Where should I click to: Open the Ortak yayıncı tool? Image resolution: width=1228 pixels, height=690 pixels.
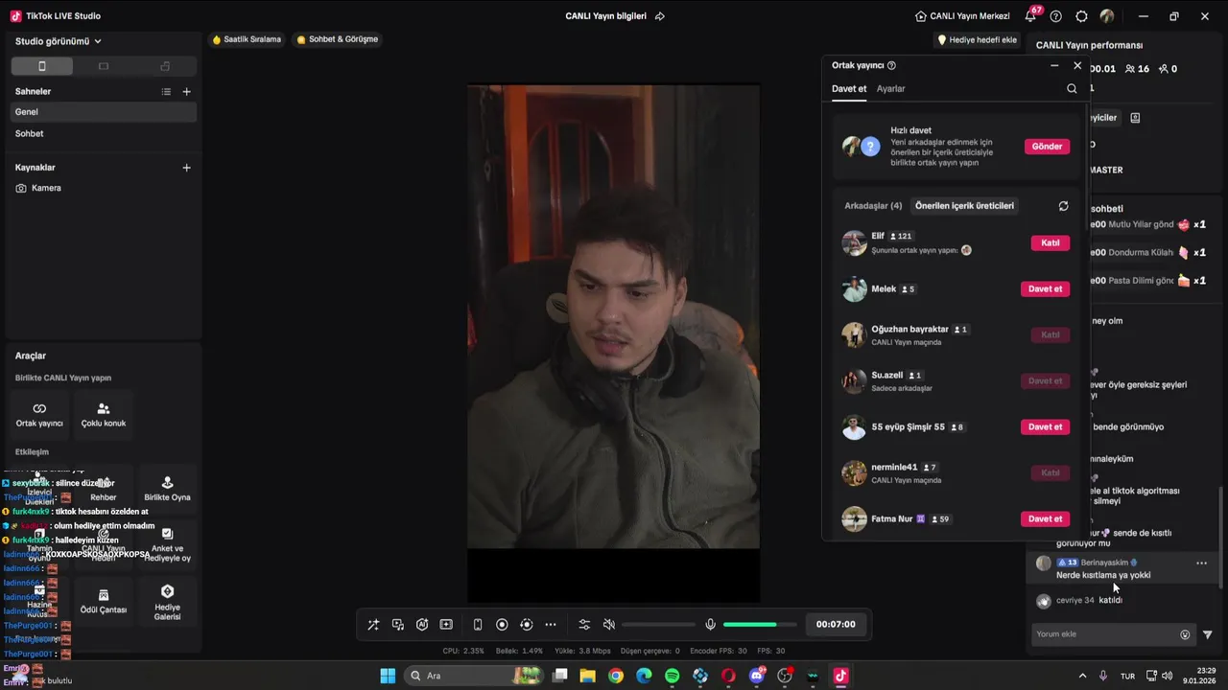(x=39, y=415)
